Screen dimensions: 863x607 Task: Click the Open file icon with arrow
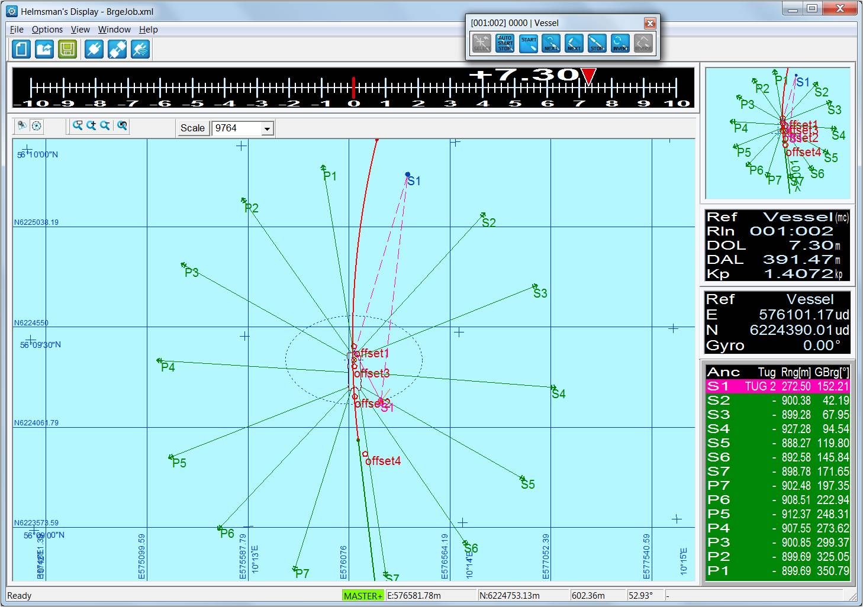point(44,49)
